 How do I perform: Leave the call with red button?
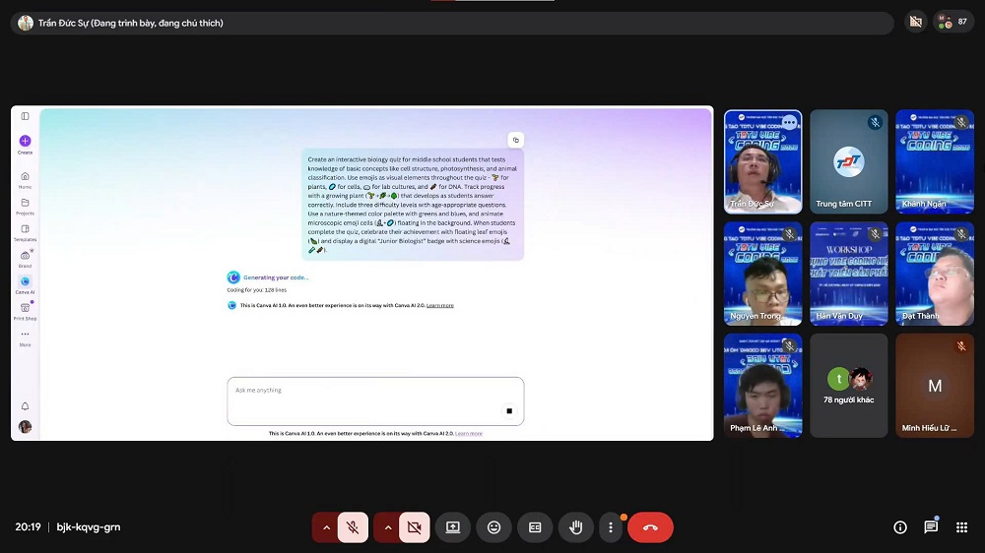pyautogui.click(x=650, y=527)
